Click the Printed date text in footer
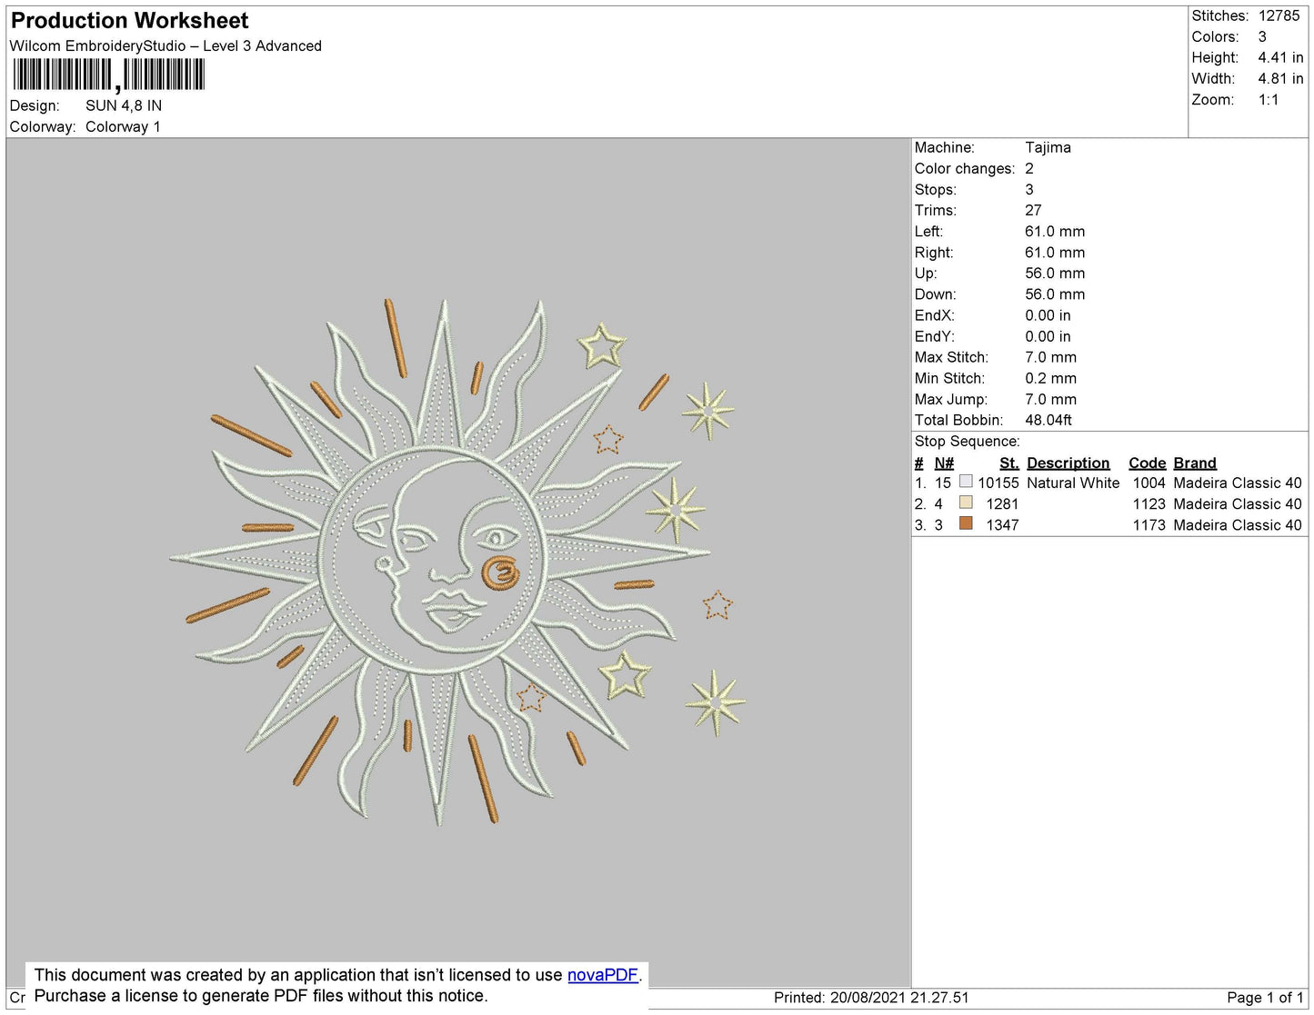 871,998
